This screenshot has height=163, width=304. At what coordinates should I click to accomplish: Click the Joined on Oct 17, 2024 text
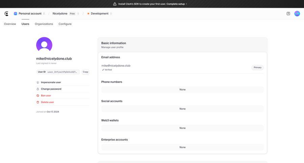point(48,112)
